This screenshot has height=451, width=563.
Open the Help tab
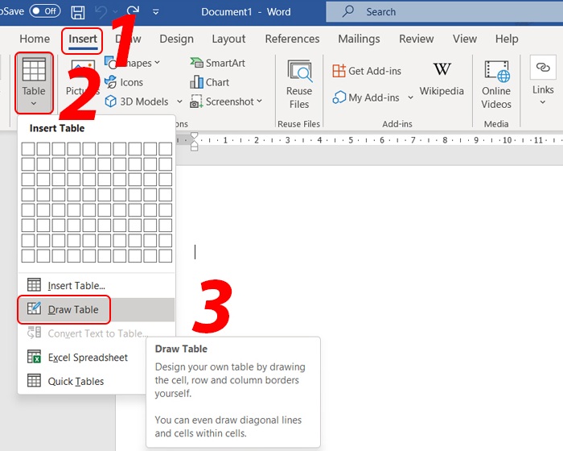507,39
